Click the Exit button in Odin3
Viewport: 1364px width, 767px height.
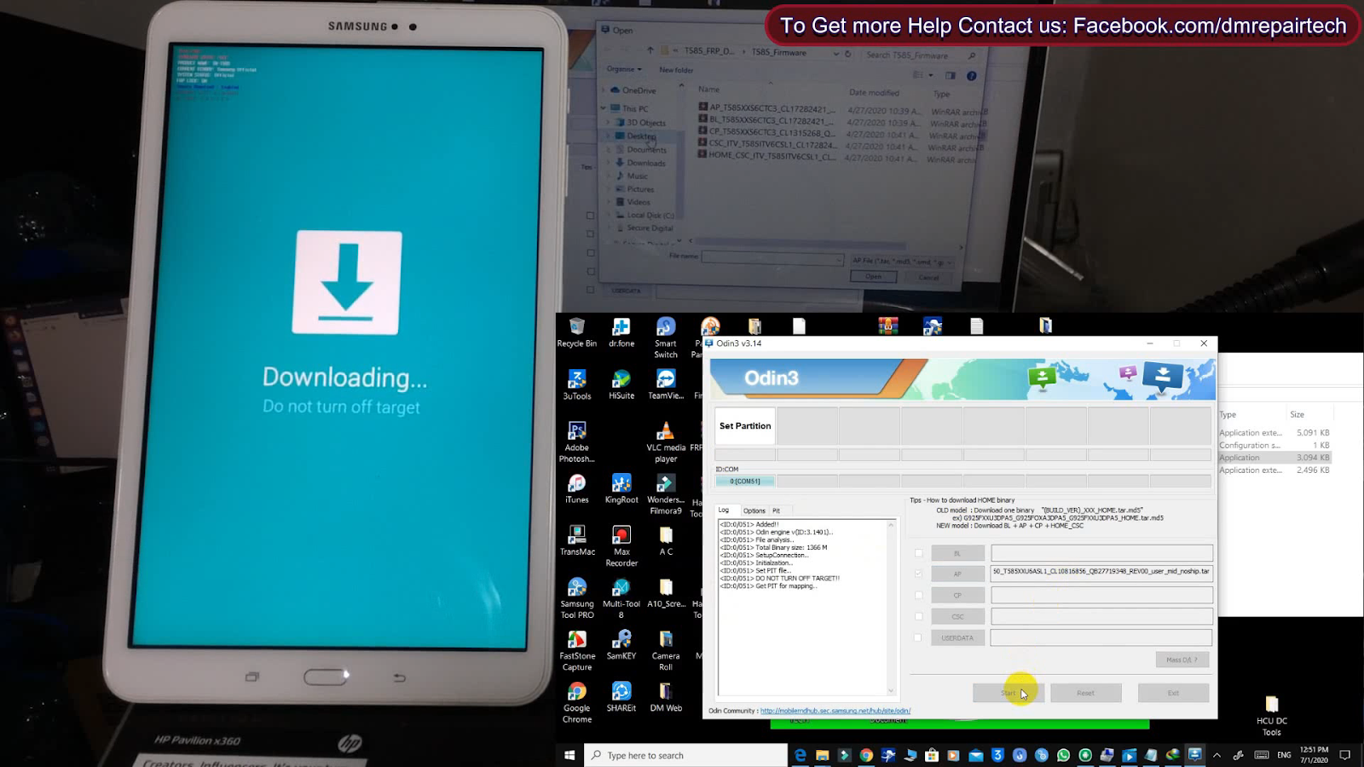click(1173, 693)
